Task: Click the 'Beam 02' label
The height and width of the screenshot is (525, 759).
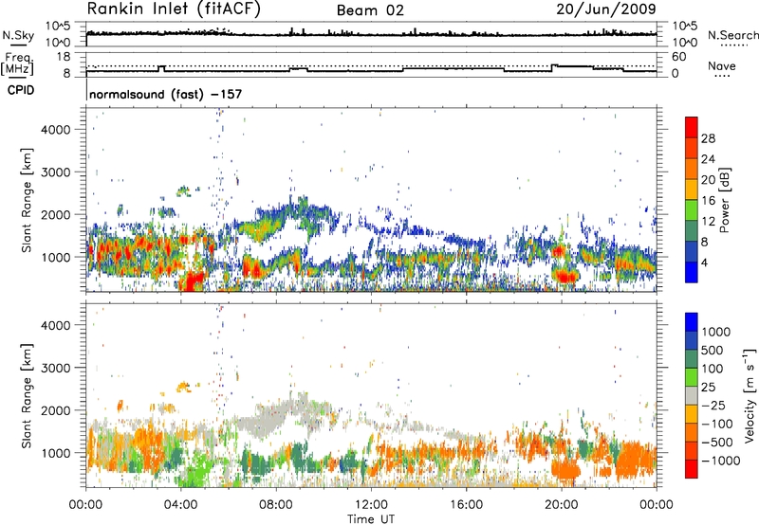Action: click(370, 10)
